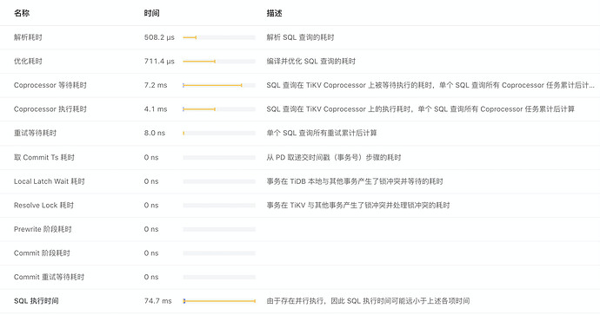Click the Coprocessor 上的执行耗时 description

coord(421,109)
